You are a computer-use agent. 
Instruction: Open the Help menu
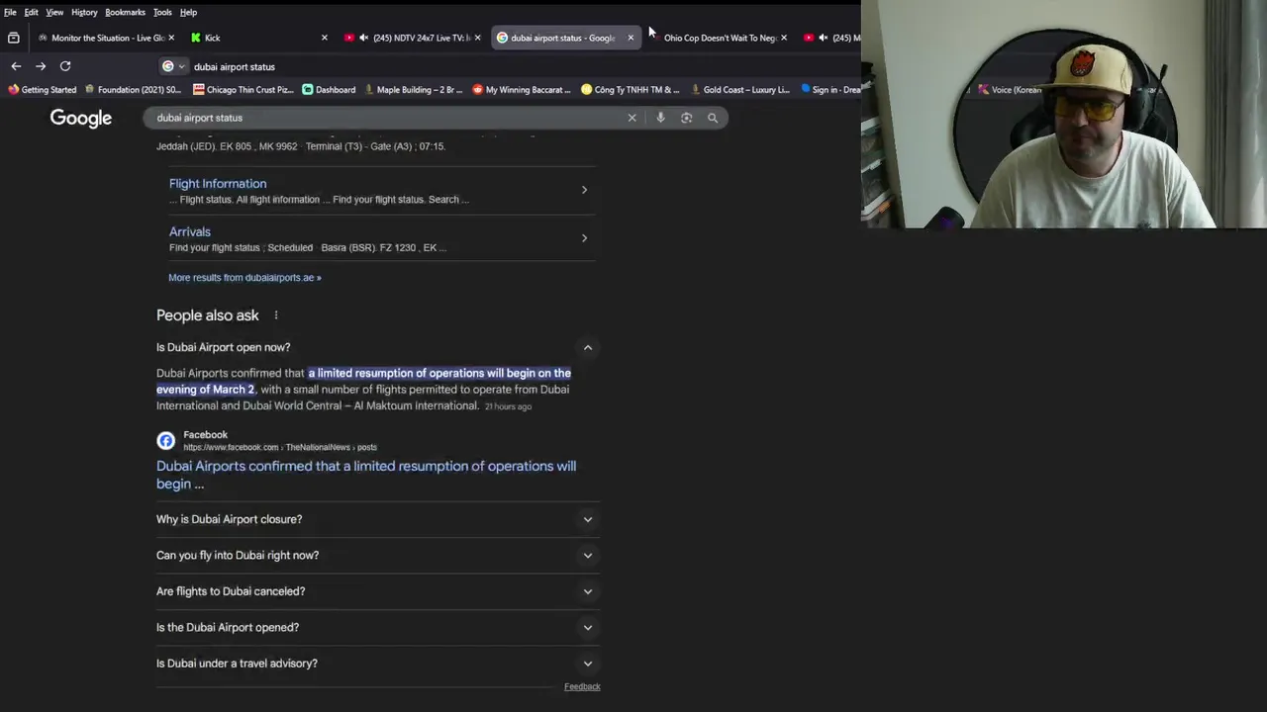[188, 12]
